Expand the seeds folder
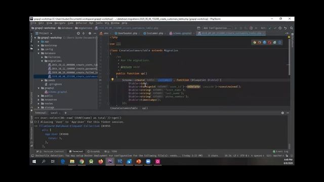Screen dimensions: 324x182 [x=42, y=80]
